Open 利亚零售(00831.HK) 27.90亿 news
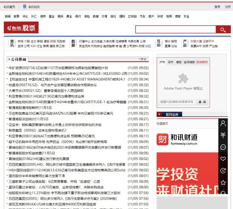233x209 pixels. tap(46, 96)
